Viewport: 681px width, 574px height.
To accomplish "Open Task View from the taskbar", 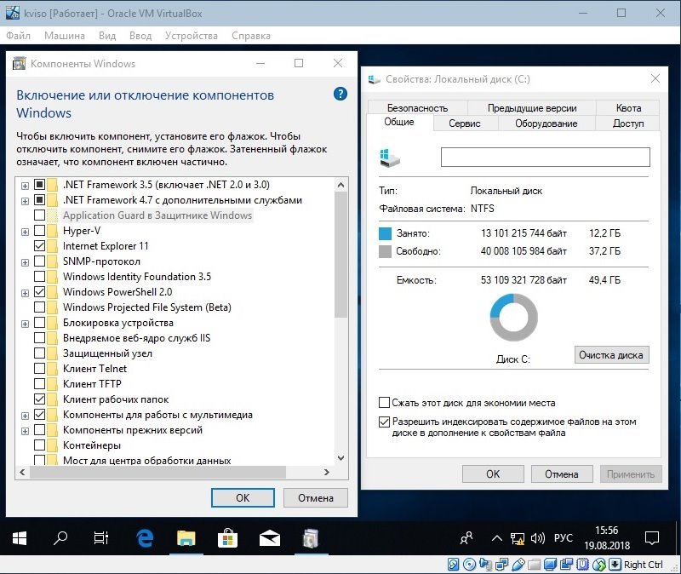I will pyautogui.click(x=100, y=538).
